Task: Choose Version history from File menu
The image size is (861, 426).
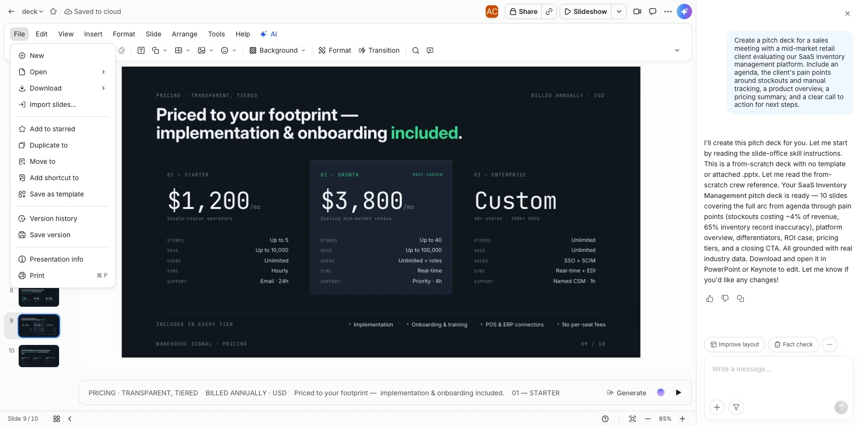Action: 63,219
